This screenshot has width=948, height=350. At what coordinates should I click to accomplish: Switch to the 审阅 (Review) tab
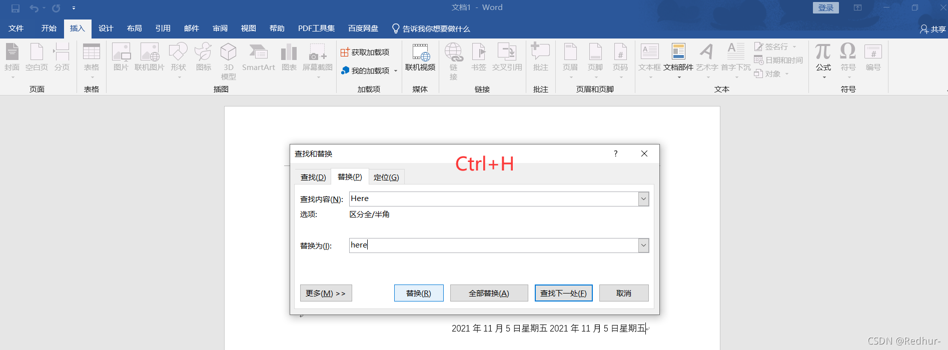click(x=220, y=28)
